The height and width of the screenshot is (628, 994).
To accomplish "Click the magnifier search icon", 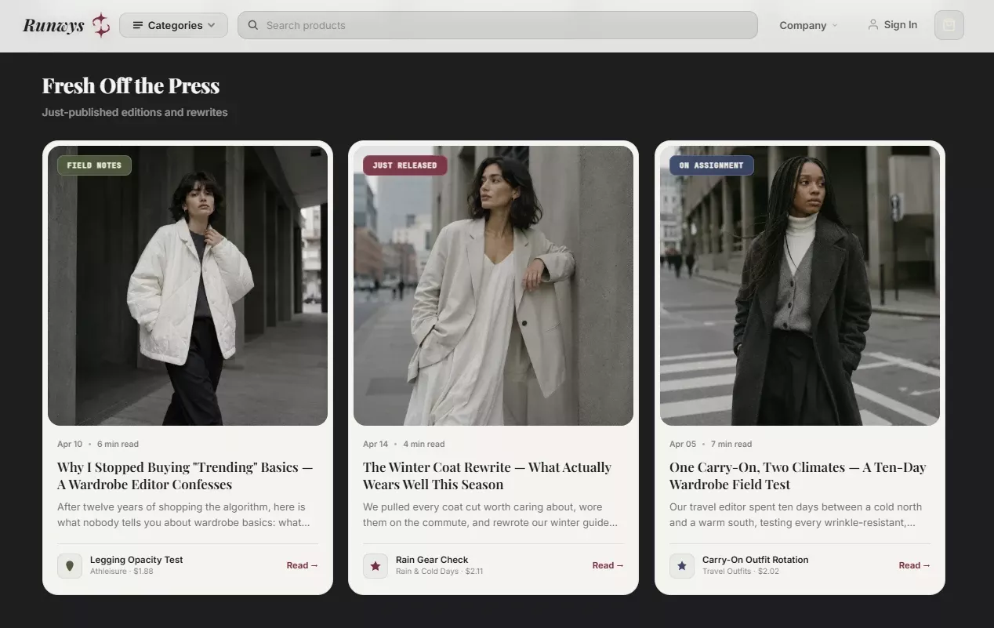I will pyautogui.click(x=253, y=25).
